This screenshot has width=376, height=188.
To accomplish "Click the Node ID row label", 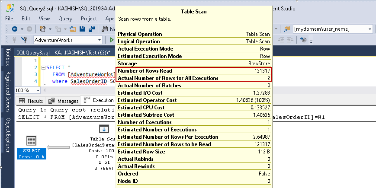I will (x=128, y=181).
